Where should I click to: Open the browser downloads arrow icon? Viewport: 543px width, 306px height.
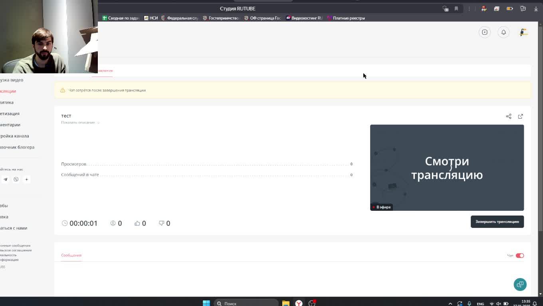pyautogui.click(x=536, y=8)
